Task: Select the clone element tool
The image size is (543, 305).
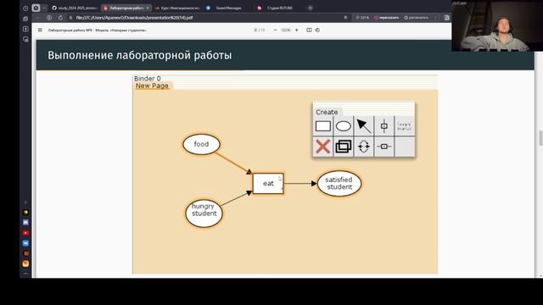Action: [x=343, y=147]
